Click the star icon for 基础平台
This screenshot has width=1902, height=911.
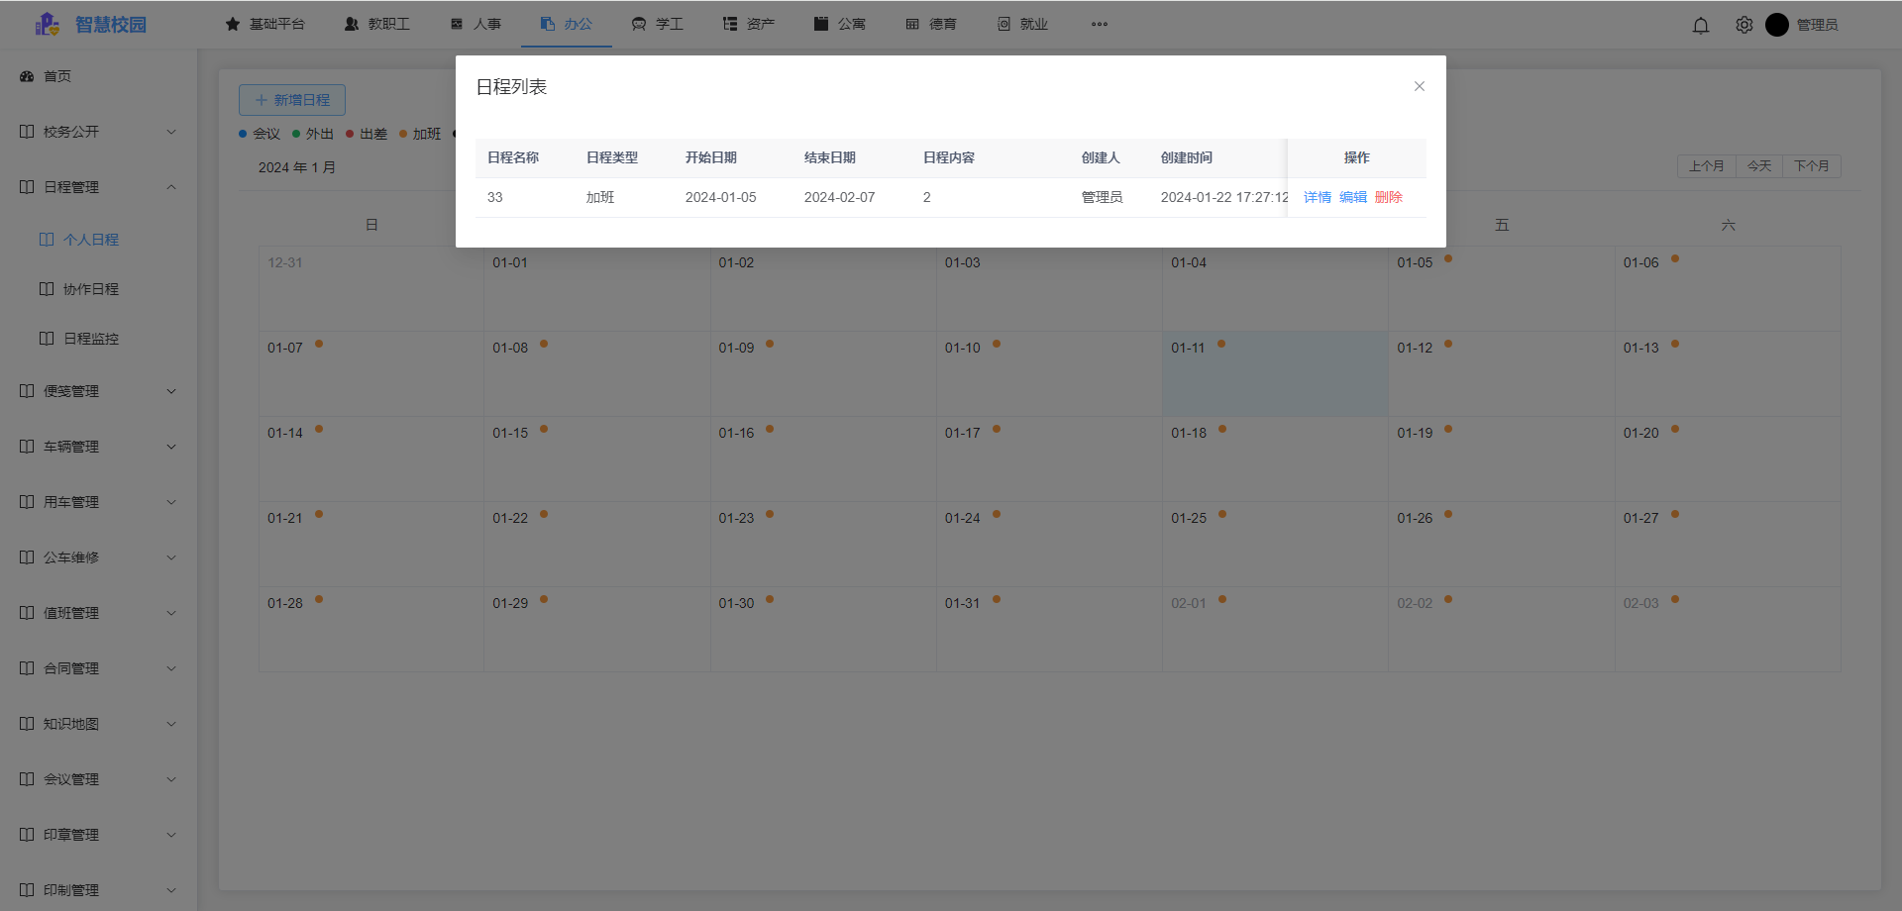tap(233, 25)
